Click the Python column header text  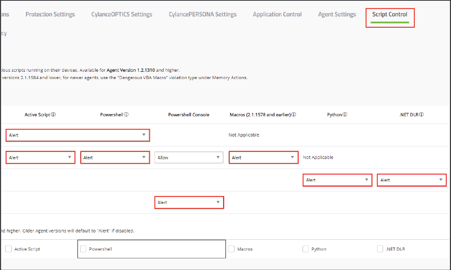[335, 114]
